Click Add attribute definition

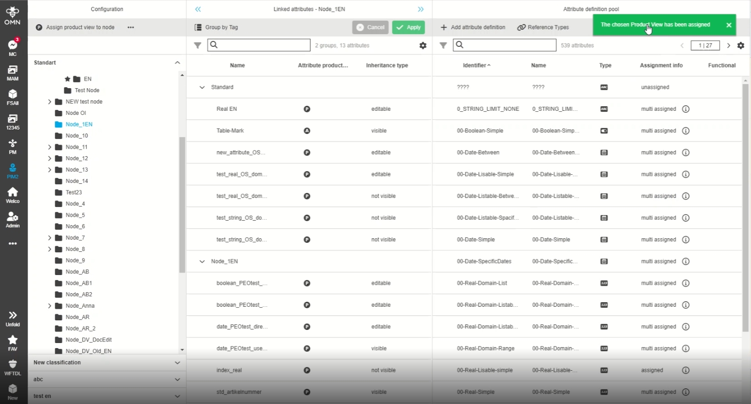point(473,27)
